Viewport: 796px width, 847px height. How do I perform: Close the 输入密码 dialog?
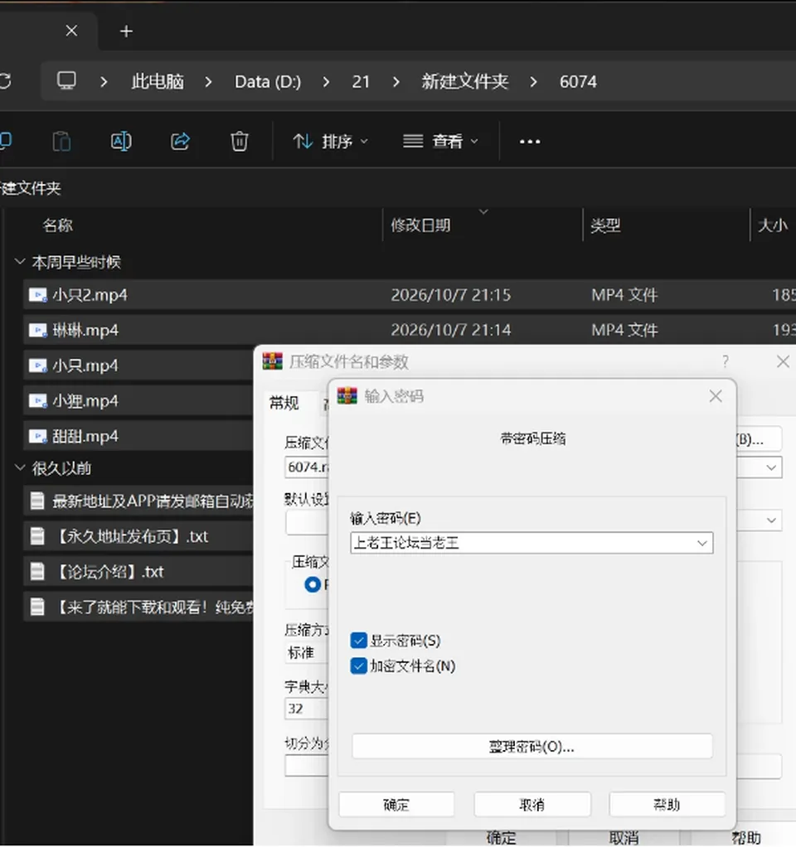point(716,396)
